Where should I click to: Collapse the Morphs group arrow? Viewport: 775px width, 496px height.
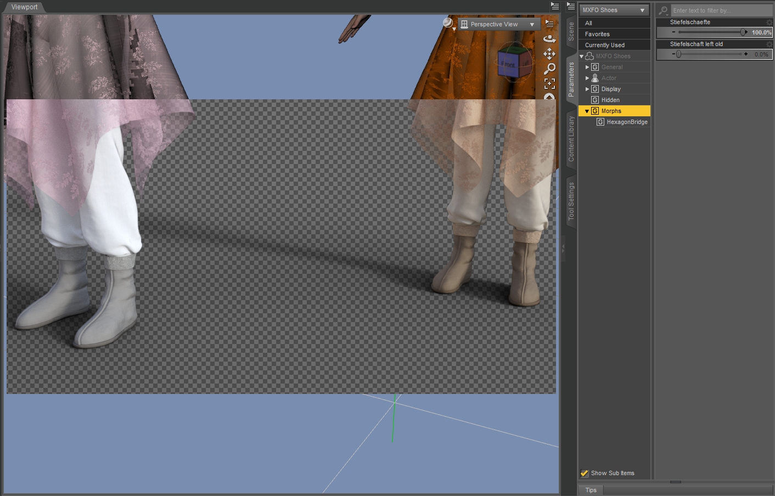[587, 111]
